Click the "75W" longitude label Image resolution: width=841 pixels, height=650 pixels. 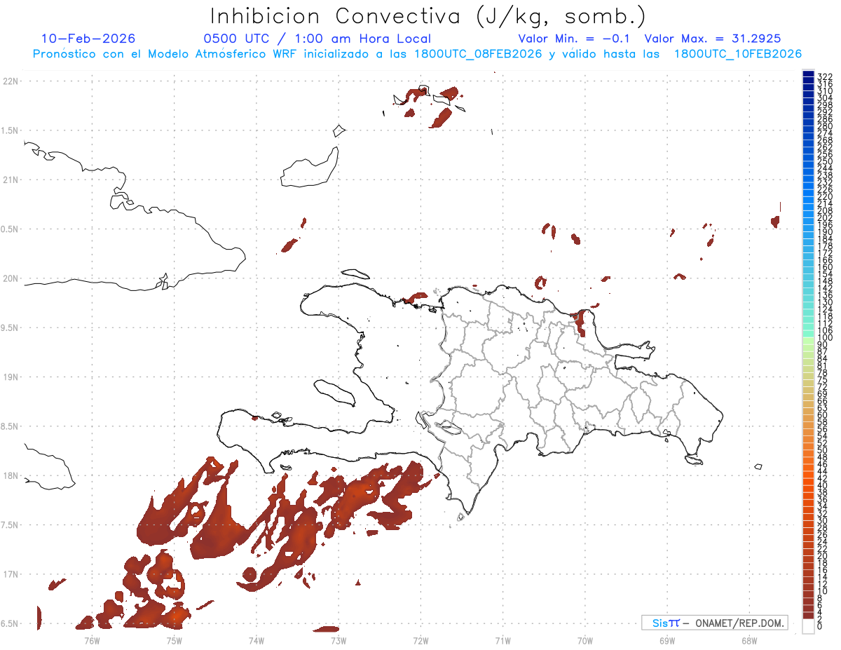point(175,640)
